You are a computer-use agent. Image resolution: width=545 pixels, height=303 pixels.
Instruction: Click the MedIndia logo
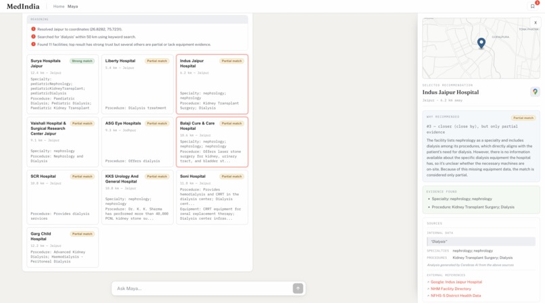(23, 6)
